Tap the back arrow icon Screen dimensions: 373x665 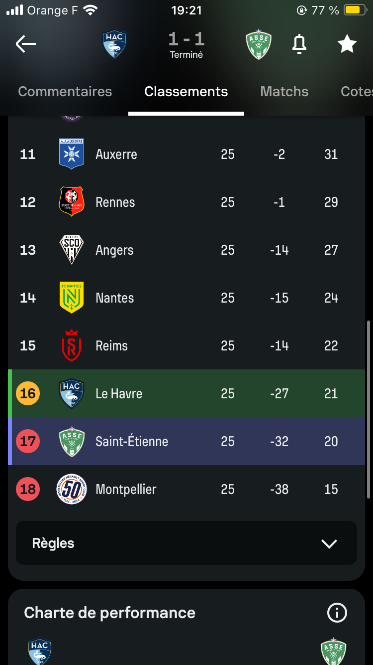click(26, 44)
